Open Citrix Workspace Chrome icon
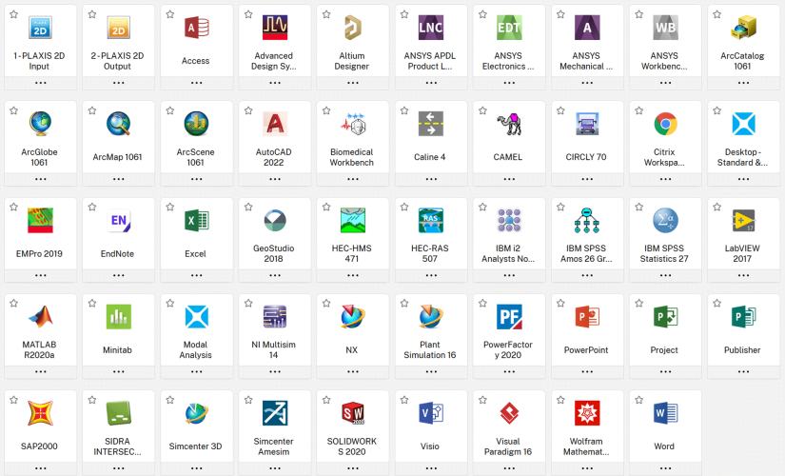 665,124
